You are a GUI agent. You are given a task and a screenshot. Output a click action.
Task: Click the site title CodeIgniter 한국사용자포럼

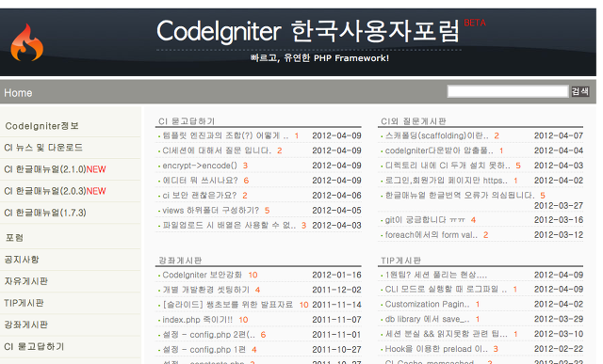308,31
